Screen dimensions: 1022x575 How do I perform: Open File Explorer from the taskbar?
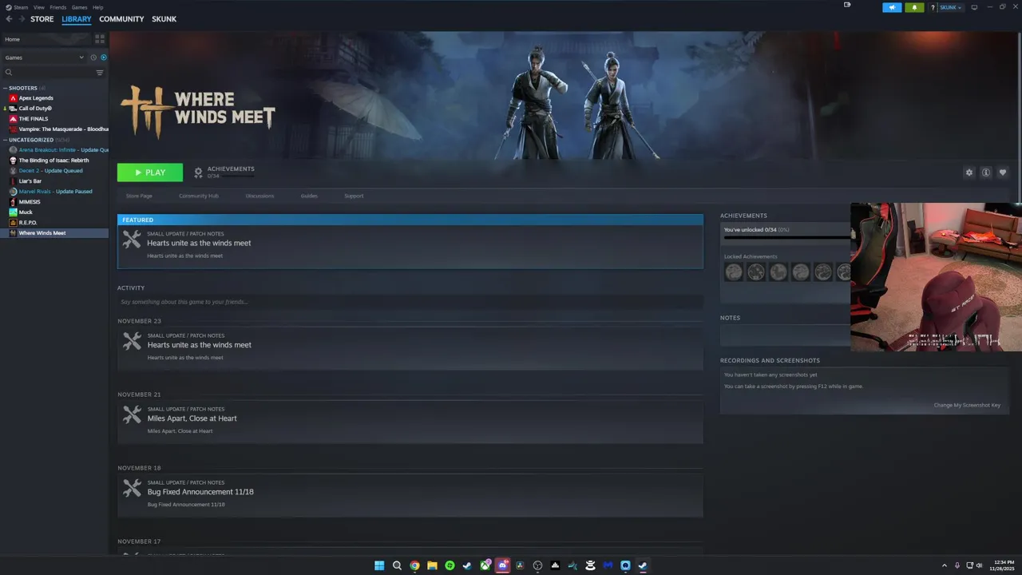432,565
